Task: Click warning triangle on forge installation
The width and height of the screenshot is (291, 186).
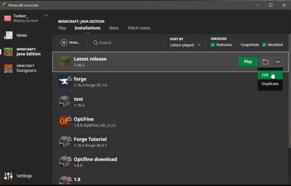Action: [69, 78]
